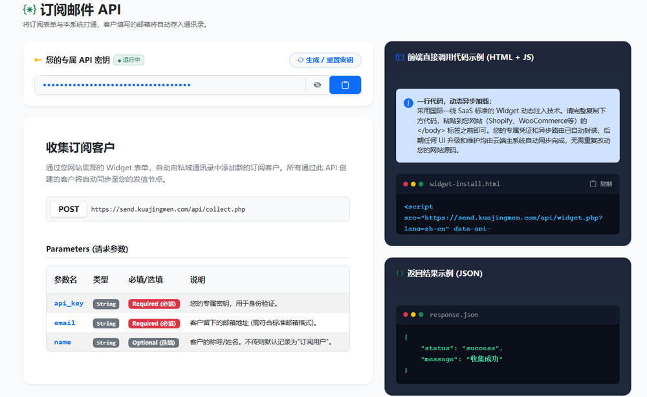Click the yellow key icon beside 您的专属 API 密钥
The width and height of the screenshot is (647, 397).
[38, 60]
